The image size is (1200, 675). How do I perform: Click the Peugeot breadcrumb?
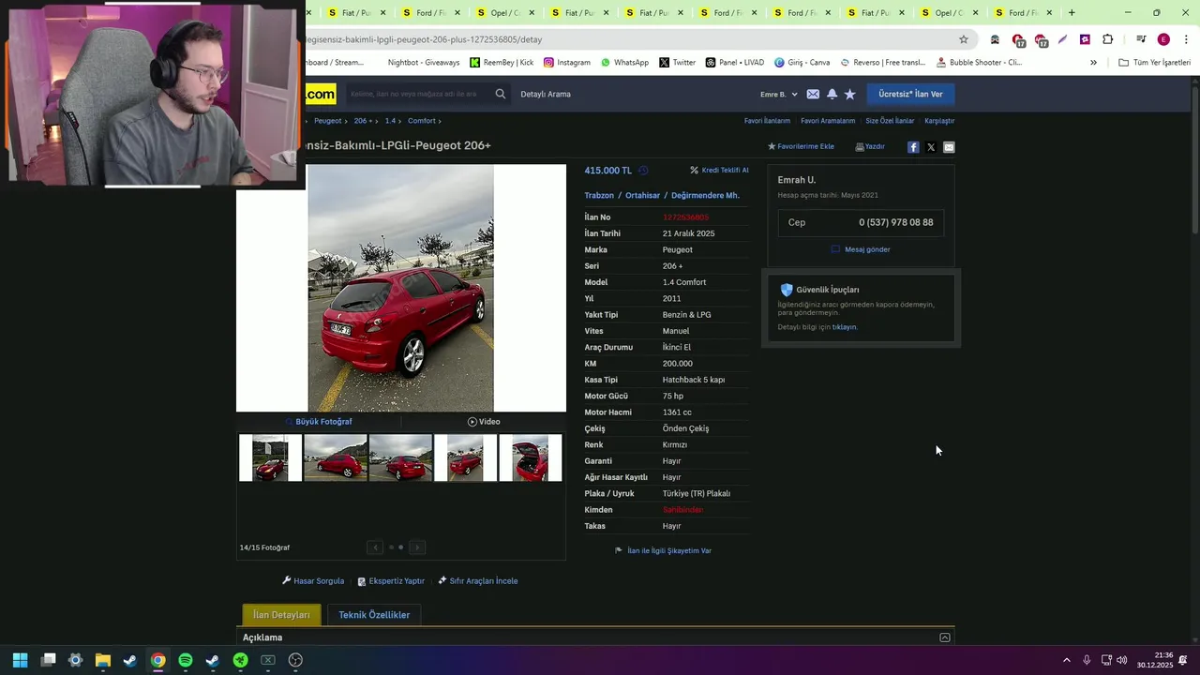(328, 121)
